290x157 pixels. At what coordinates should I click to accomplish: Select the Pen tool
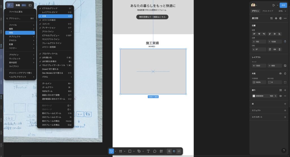139,151
